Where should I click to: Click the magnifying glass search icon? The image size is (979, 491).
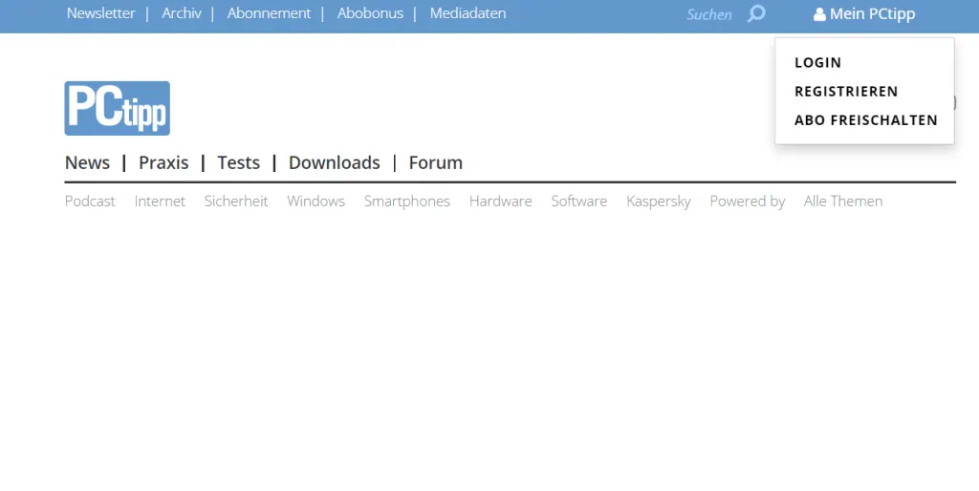(x=756, y=14)
